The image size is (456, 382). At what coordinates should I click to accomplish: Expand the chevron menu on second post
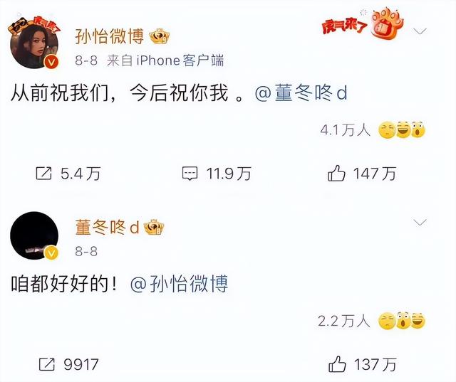420,223
